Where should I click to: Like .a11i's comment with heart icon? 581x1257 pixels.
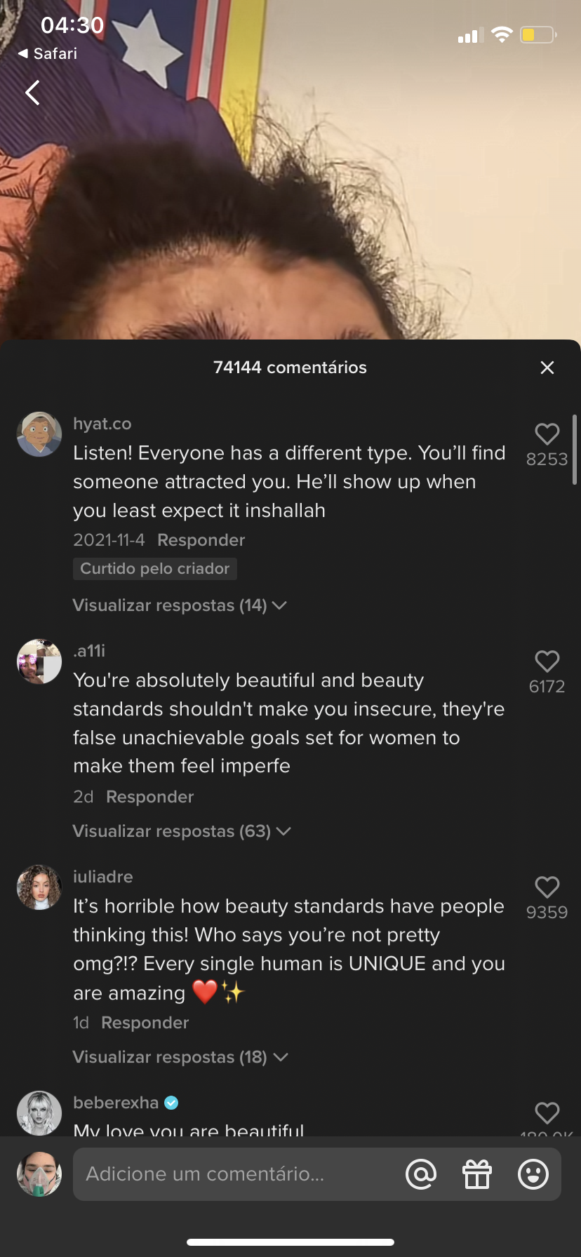point(547,661)
